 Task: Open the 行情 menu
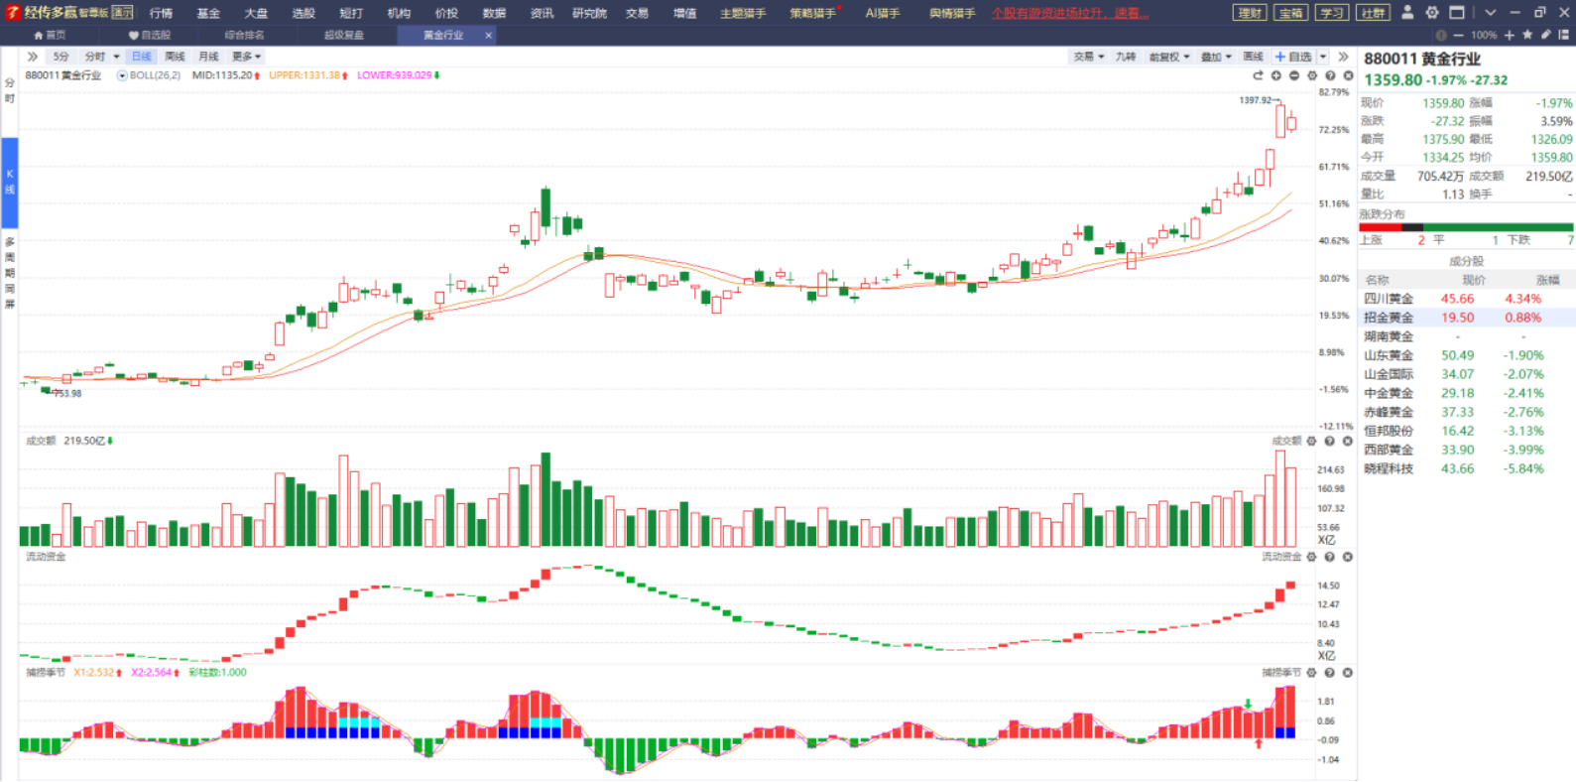(x=161, y=13)
